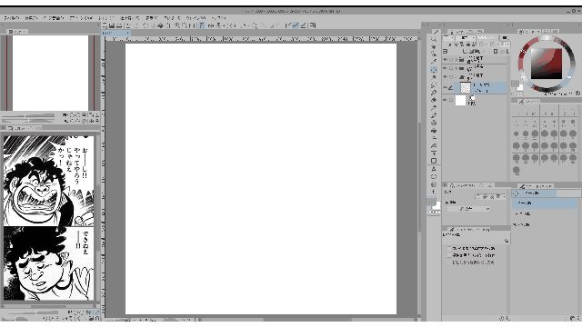This screenshot has width=582, height=327.
Task: Select the figure-shaped 3D tool icon in the tool palette
Action: coord(434,169)
